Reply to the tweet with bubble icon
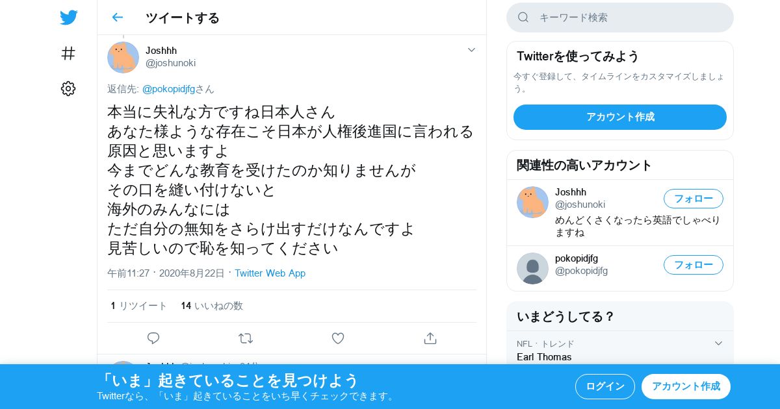 pos(153,338)
